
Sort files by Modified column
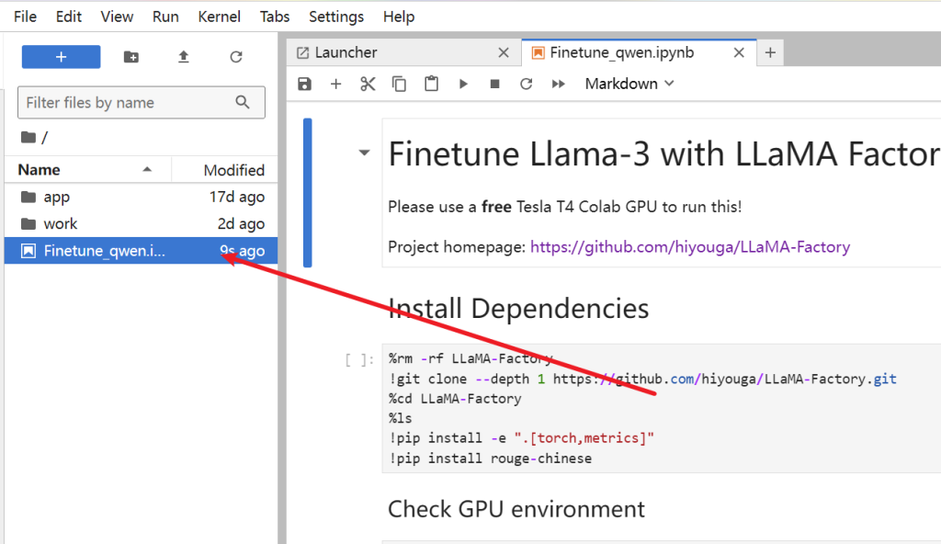[x=225, y=170]
